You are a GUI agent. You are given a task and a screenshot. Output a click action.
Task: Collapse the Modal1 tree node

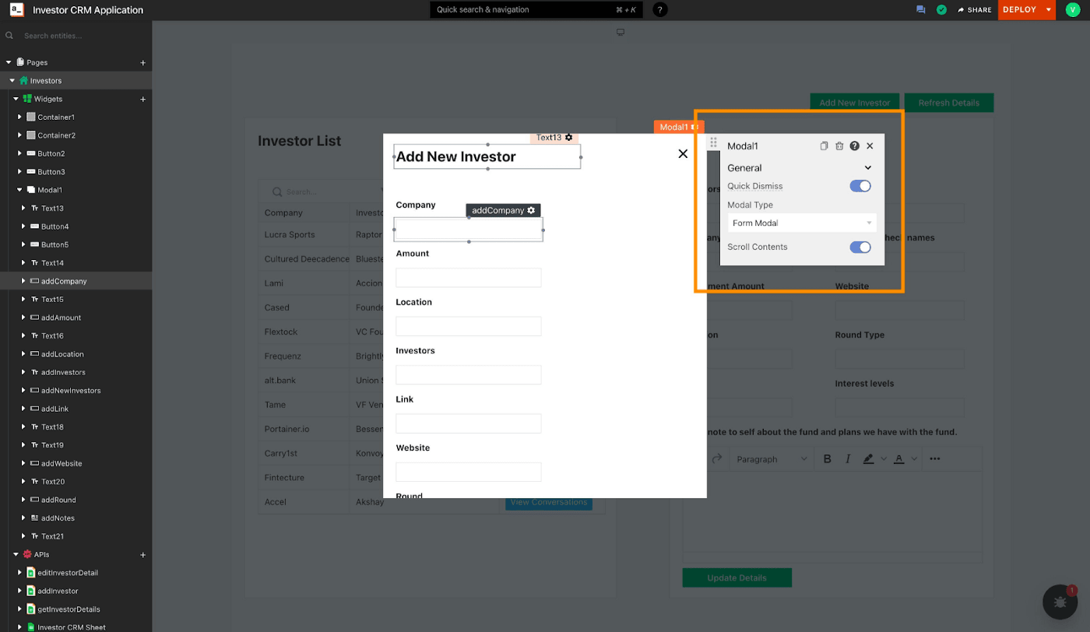click(20, 190)
